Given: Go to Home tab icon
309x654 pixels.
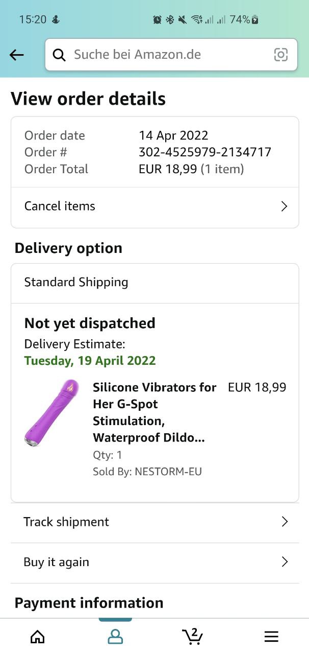Looking at the screenshot, I should click(x=37, y=636).
